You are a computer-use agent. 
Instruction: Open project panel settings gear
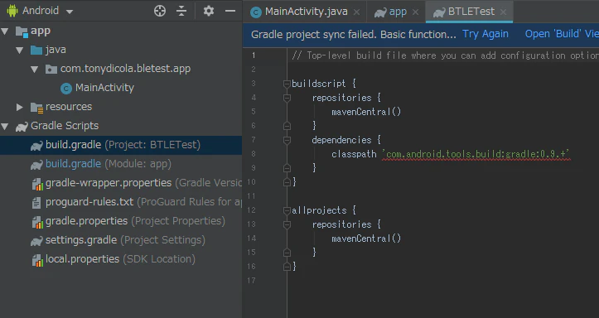point(209,11)
